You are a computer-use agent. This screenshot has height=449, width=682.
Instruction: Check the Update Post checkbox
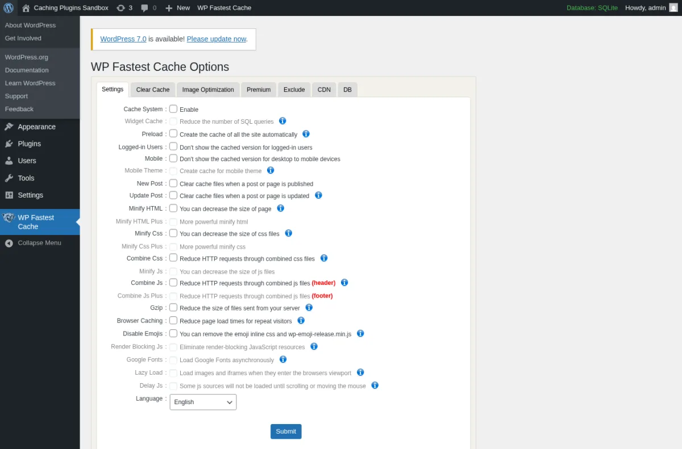click(173, 195)
